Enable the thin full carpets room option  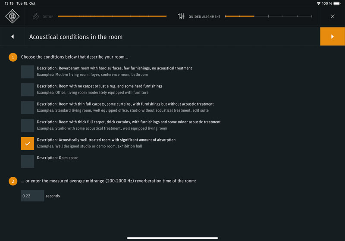[x=28, y=107]
